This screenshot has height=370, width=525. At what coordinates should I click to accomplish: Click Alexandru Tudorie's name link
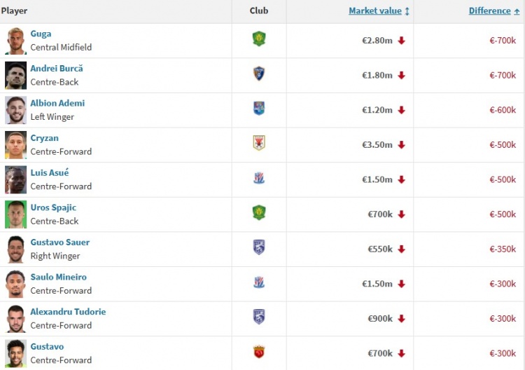[x=68, y=312]
